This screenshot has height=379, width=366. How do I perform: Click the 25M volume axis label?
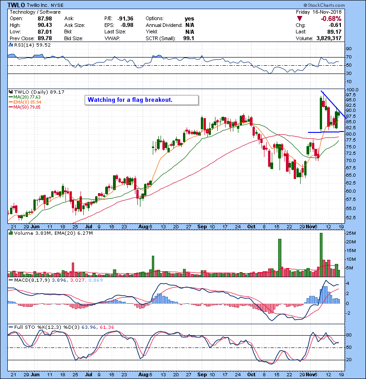point(351,233)
